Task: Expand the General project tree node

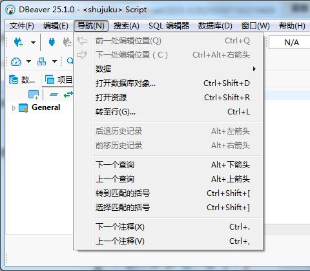Action: [x=14, y=108]
